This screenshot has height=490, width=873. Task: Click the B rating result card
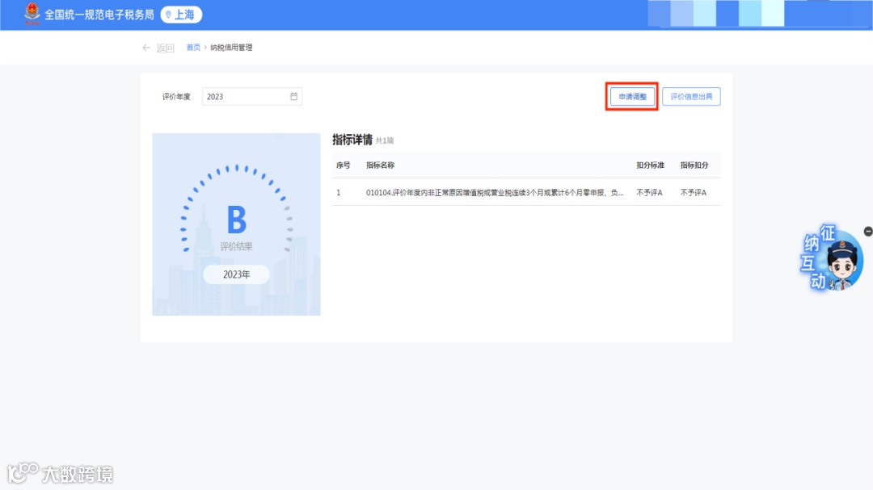(x=236, y=224)
